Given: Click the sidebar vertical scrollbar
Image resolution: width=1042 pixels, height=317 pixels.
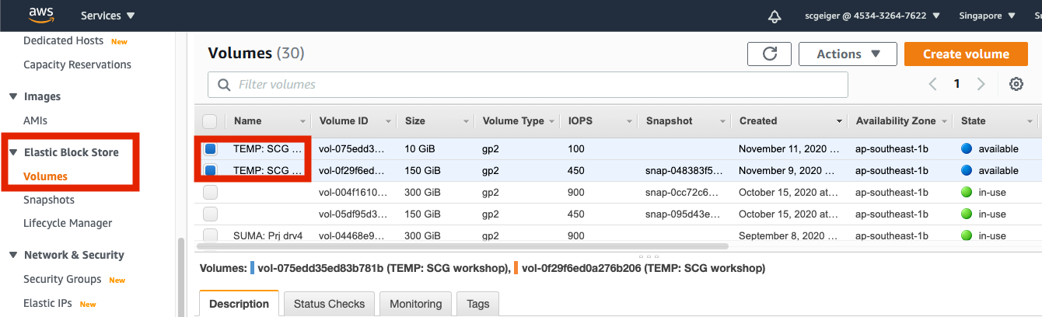Looking at the screenshot, I should click(181, 276).
